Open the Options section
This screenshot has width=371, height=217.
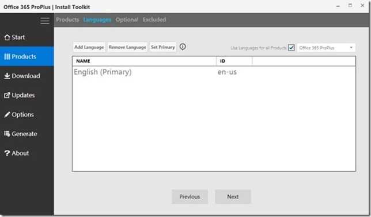26,114
